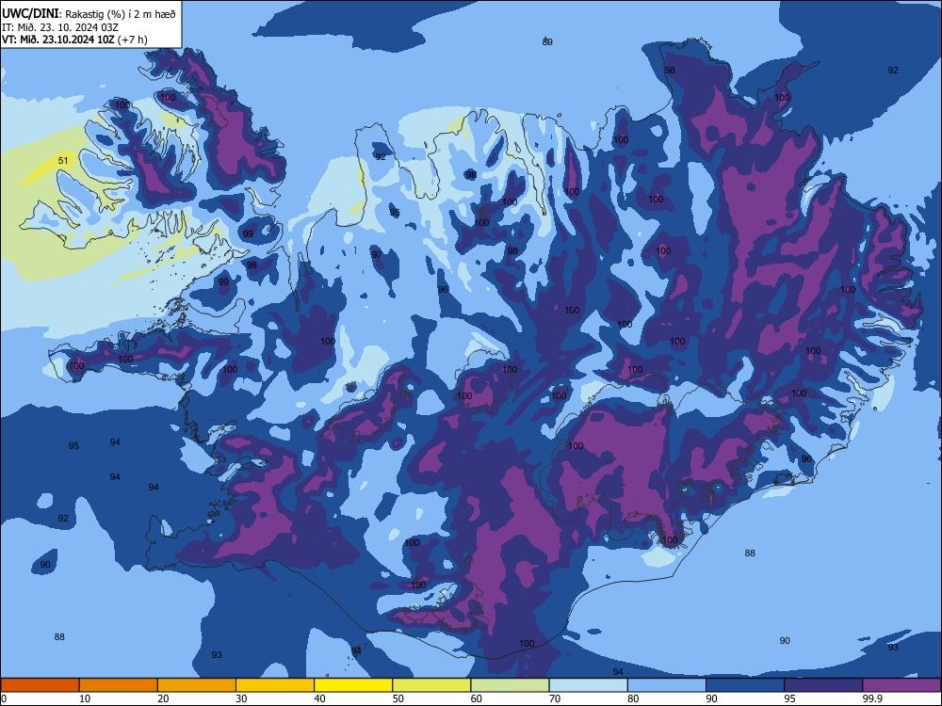This screenshot has height=706, width=942.
Task: Select the orange 10–20 legend swatch
Action: coord(119,685)
